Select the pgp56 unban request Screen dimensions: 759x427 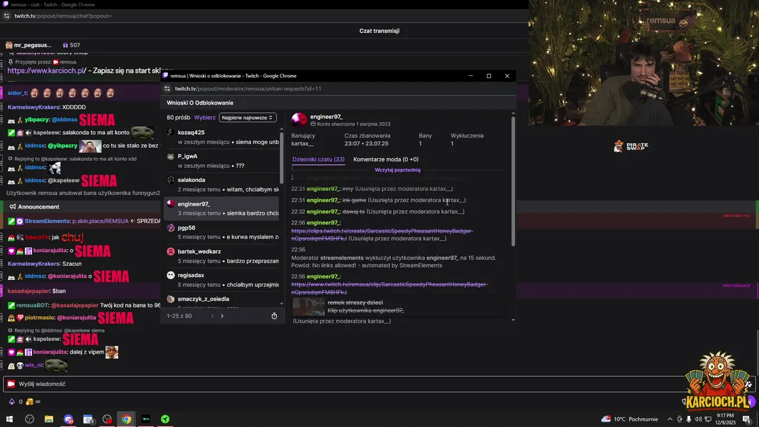221,232
